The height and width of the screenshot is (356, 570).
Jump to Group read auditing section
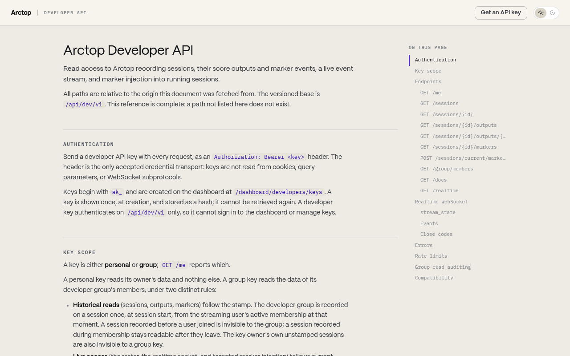[443, 267]
